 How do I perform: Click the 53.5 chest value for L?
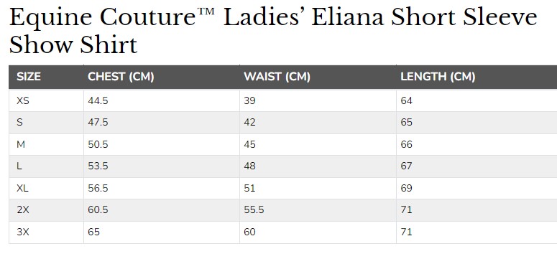tap(98, 166)
